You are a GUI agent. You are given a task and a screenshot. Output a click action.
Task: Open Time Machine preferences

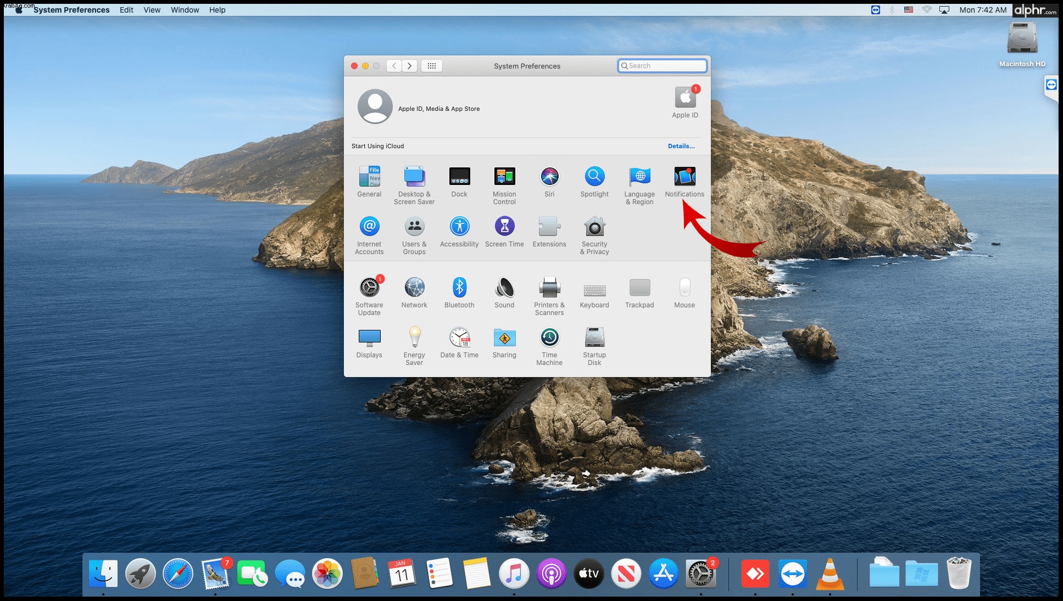click(549, 346)
